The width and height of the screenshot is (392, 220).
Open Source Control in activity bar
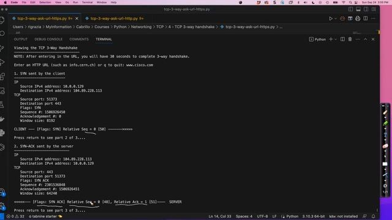(x=2, y=48)
